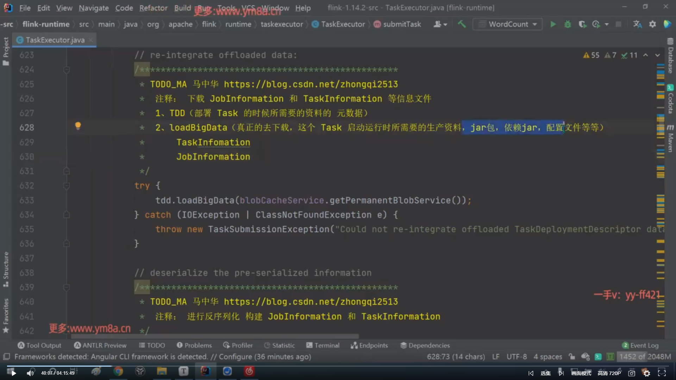Screen dimensions: 676x380
Task: Toggle the read-only lock icon
Action: (572, 357)
